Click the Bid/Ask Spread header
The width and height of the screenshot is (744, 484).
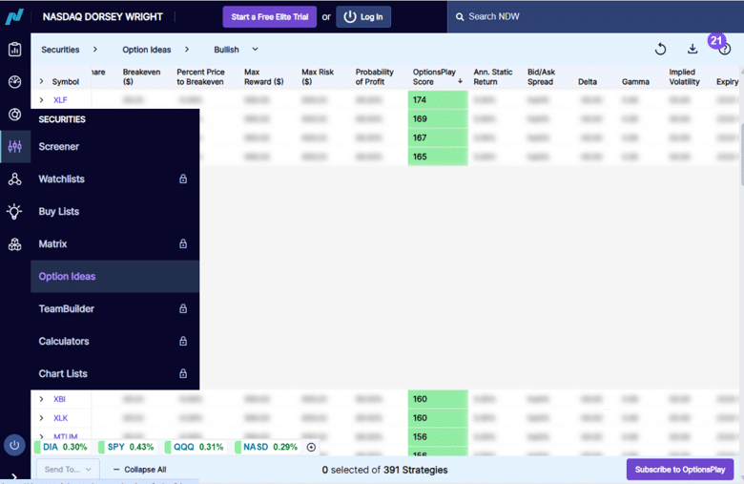click(541, 77)
